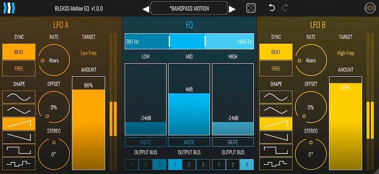Select triangle wave shape in LFO A
The image size is (379, 174).
(x=19, y=110)
